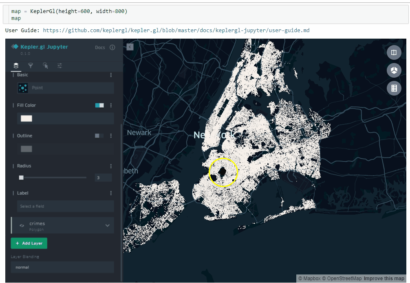Click the info icon beside Docs
This screenshot has width=410, height=283.
(x=112, y=47)
